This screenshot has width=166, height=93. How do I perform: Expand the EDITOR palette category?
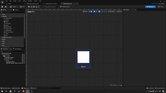pos(1,40)
